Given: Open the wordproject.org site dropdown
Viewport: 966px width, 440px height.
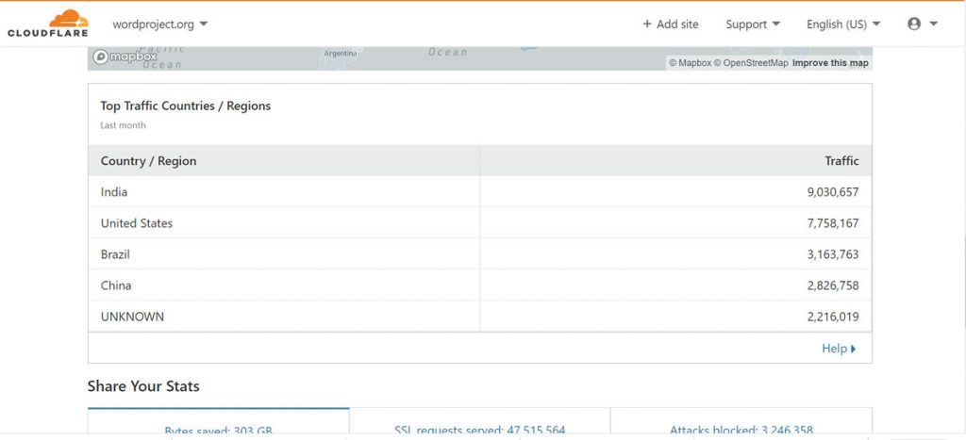Looking at the screenshot, I should click(159, 24).
